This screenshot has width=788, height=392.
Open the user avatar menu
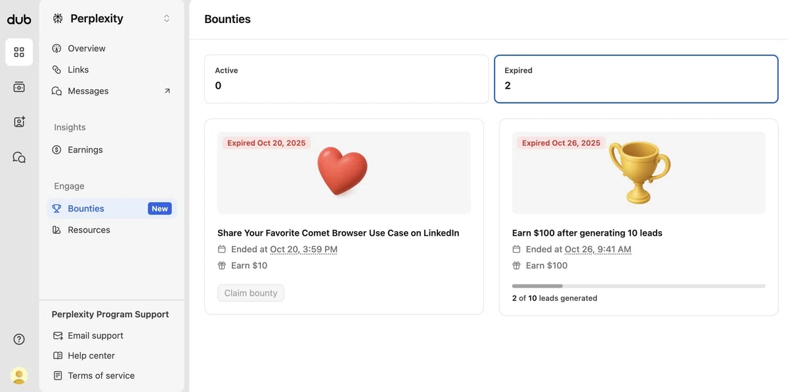pos(19,375)
